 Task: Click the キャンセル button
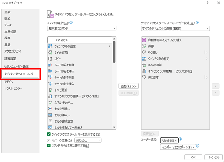[213, 157]
